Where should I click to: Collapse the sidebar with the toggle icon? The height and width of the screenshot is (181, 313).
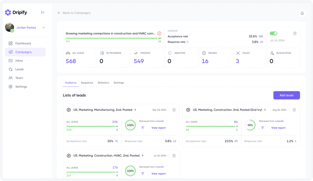pyautogui.click(x=43, y=13)
